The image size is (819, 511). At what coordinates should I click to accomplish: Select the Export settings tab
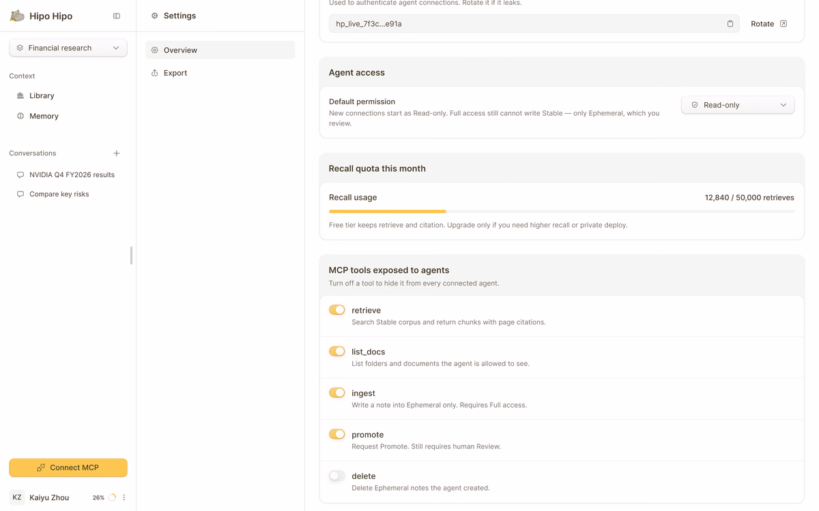point(220,73)
